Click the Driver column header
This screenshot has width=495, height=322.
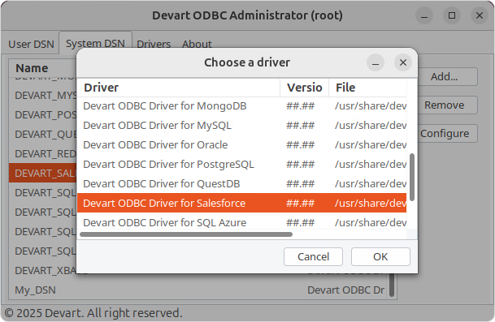[178, 88]
